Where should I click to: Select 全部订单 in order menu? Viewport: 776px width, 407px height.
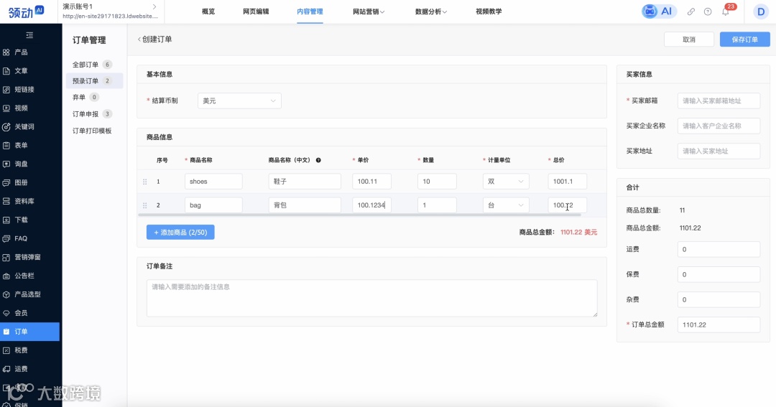[x=94, y=65]
